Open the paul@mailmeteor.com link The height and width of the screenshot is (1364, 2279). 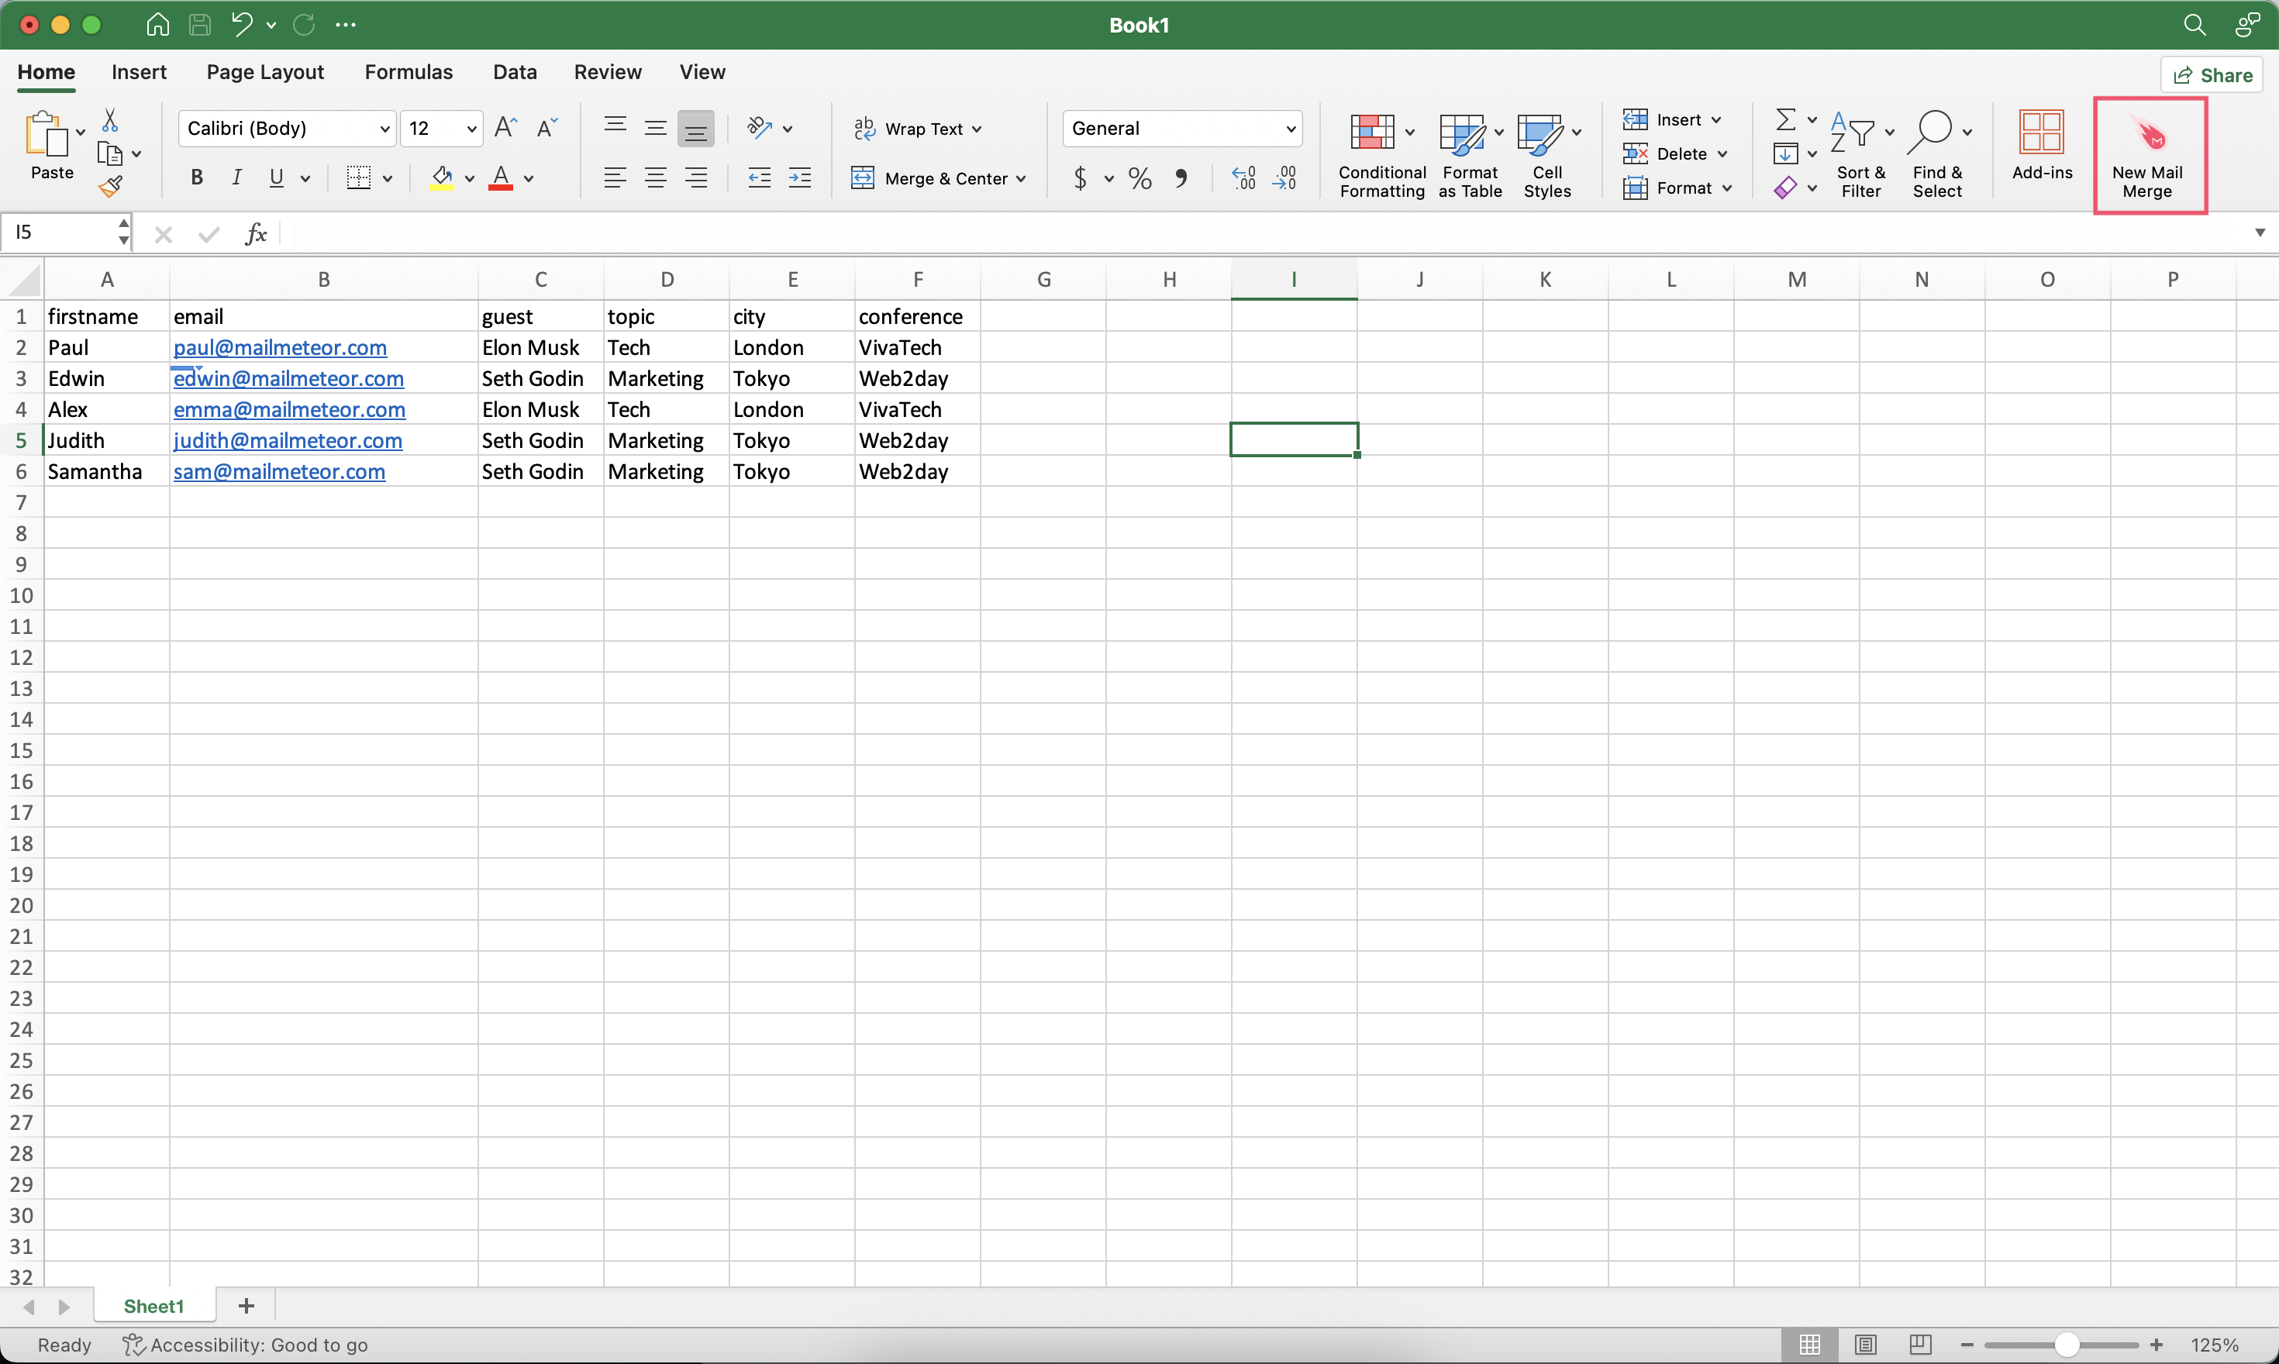pos(281,347)
